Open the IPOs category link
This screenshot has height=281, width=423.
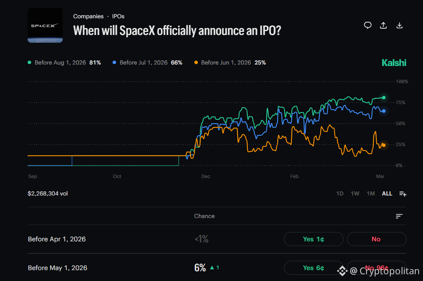[118, 16]
